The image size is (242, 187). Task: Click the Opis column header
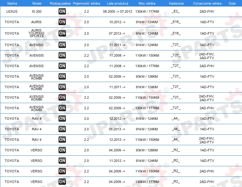coord(232,3)
